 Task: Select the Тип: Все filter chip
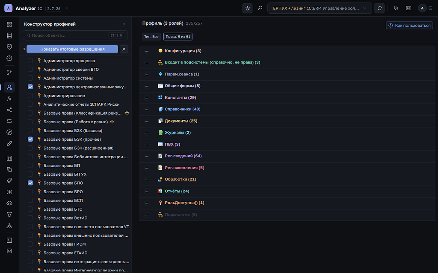[151, 37]
